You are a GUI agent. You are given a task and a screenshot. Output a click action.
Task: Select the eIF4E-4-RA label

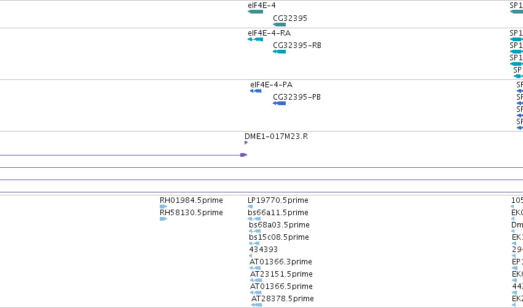coord(269,33)
